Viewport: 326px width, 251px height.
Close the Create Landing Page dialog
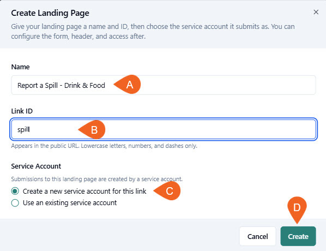click(x=316, y=12)
